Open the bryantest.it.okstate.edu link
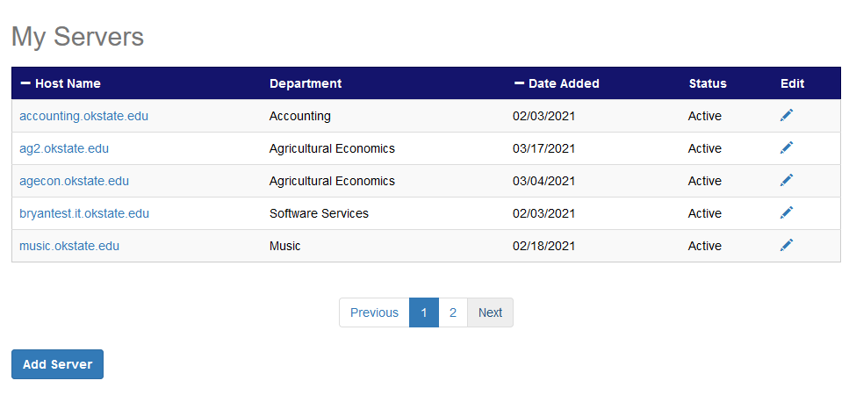Image resolution: width=849 pixels, height=395 pixels. (84, 213)
